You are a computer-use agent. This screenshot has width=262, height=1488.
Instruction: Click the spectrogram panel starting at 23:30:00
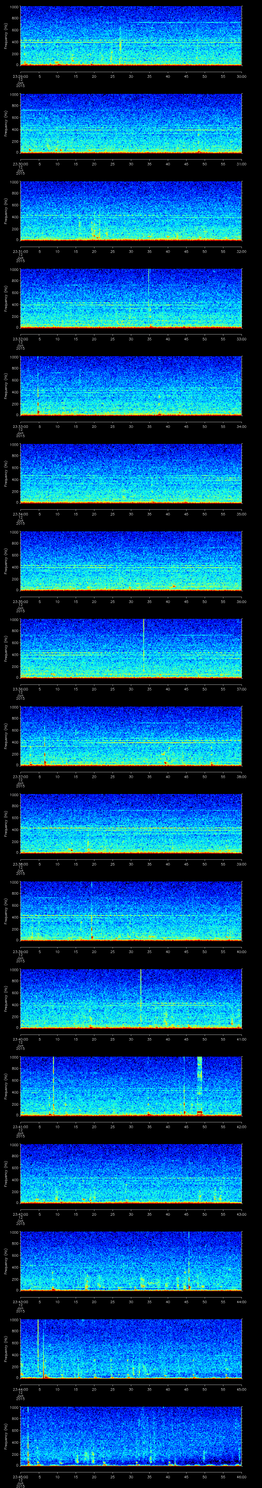click(131, 123)
